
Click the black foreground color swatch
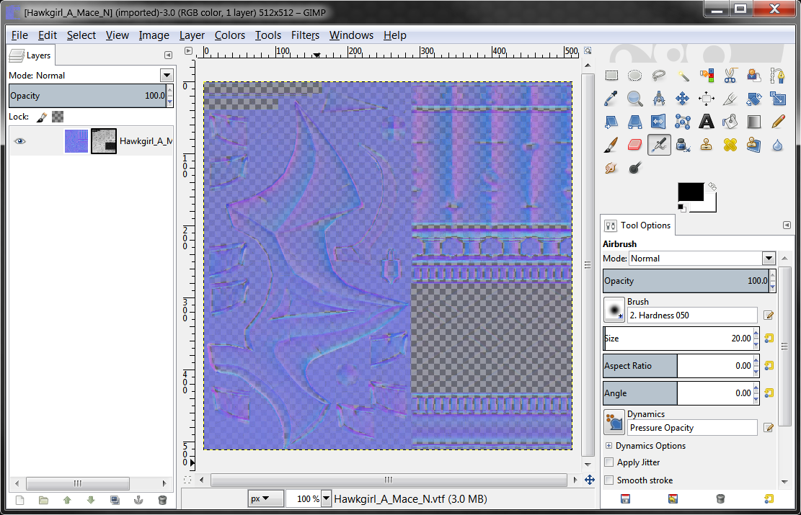pos(691,192)
